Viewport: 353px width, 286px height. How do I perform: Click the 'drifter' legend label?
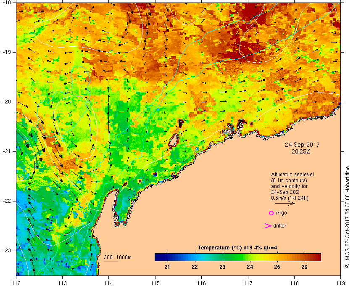279,226
